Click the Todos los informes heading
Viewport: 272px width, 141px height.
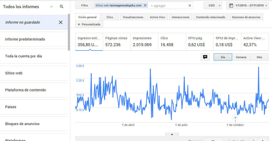pos(21,7)
